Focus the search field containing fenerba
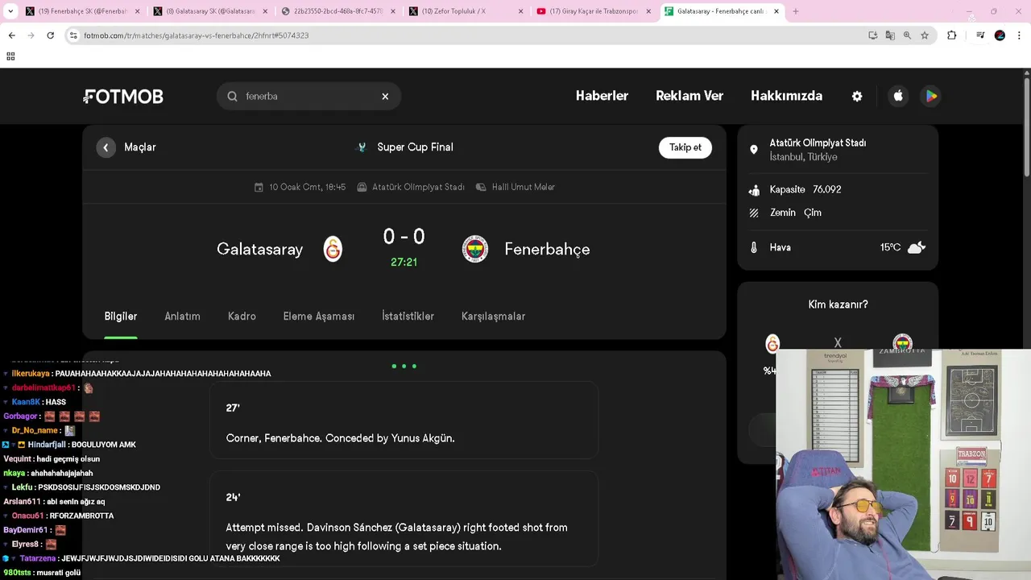The height and width of the screenshot is (580, 1031). tap(308, 97)
